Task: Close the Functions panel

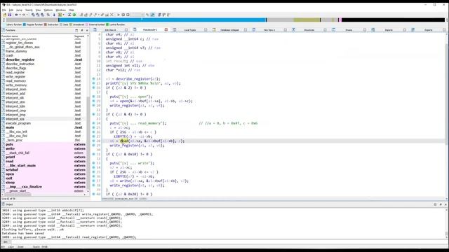Action: (x=87, y=30)
